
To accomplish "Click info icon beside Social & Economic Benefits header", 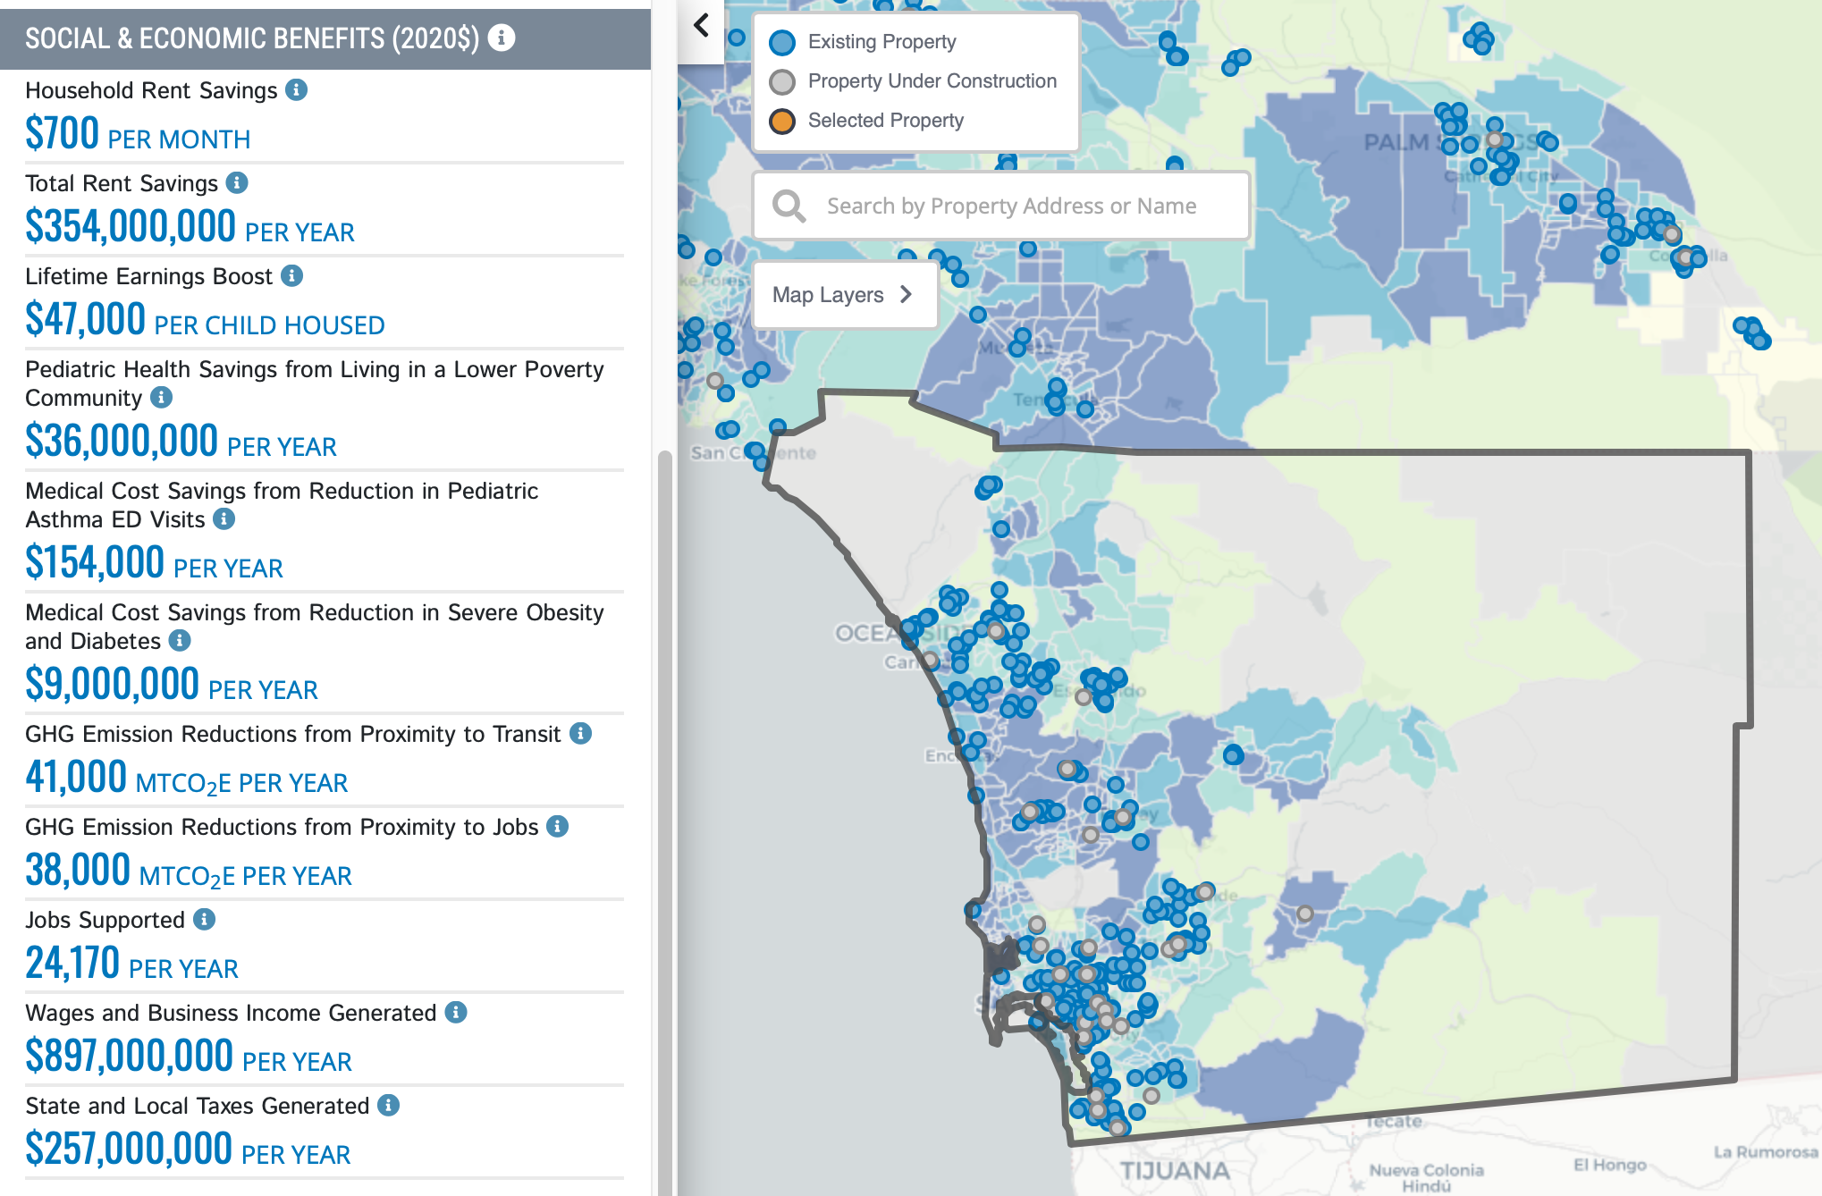I will pos(502,38).
